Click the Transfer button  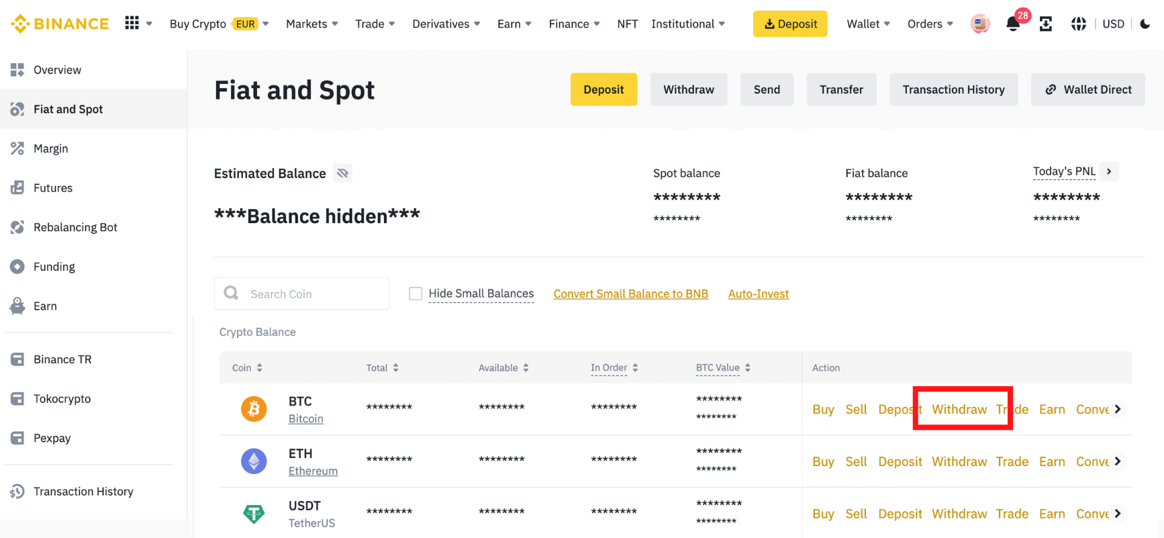841,89
